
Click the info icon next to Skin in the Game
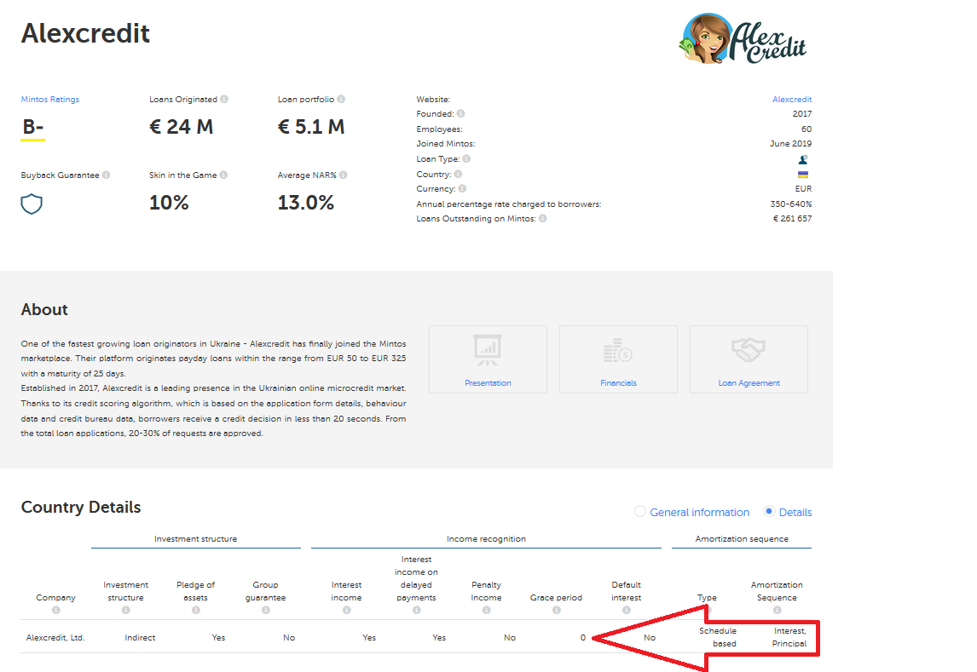pos(223,175)
